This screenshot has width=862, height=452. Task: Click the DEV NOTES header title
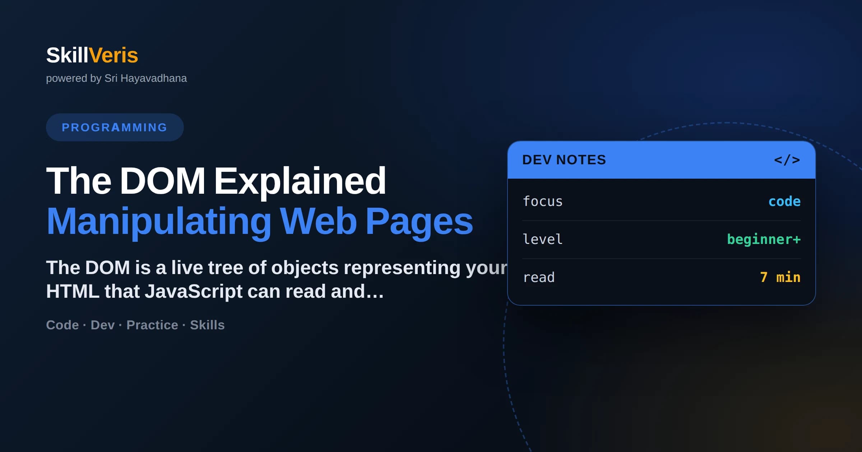(564, 160)
